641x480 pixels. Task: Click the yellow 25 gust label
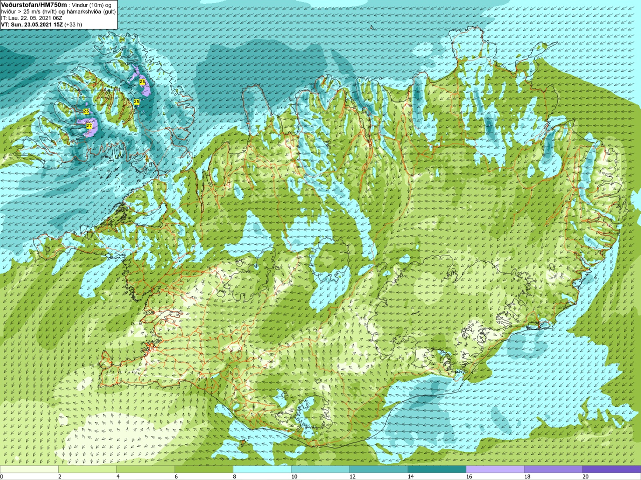pos(137,101)
